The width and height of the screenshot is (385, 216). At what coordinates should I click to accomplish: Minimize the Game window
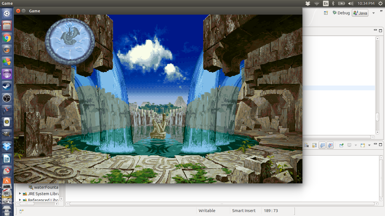[24, 11]
